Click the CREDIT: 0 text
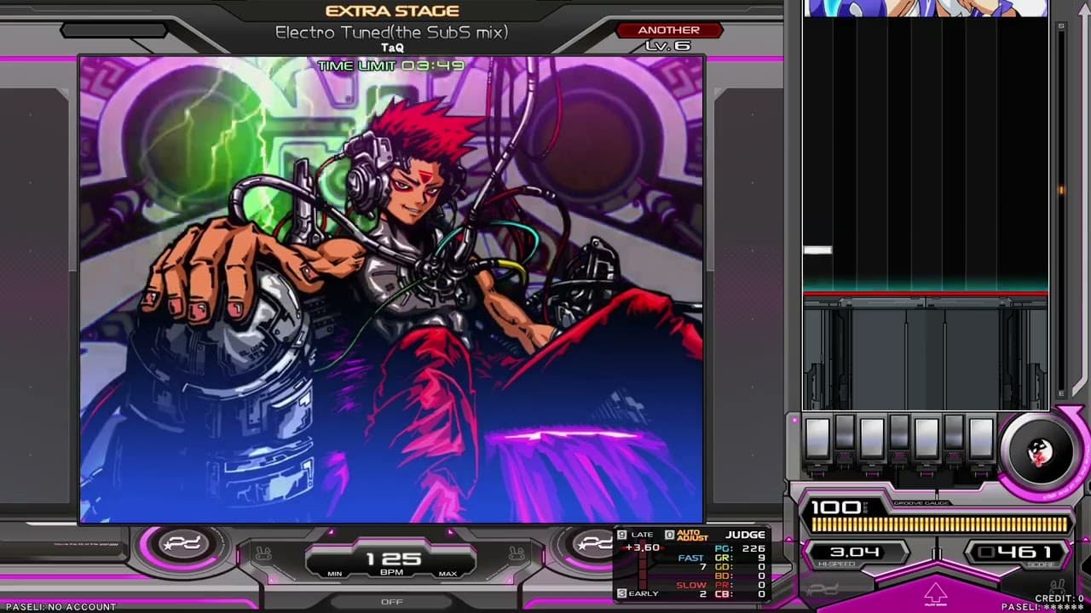Viewport: 1091px width, 613px height. [1059, 599]
